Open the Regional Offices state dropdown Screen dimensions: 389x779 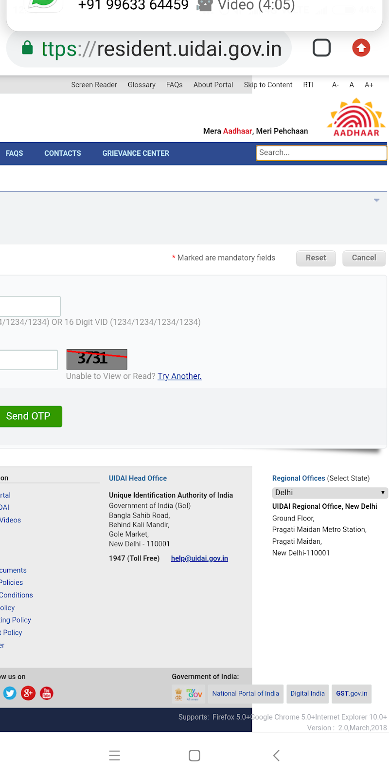tap(330, 492)
